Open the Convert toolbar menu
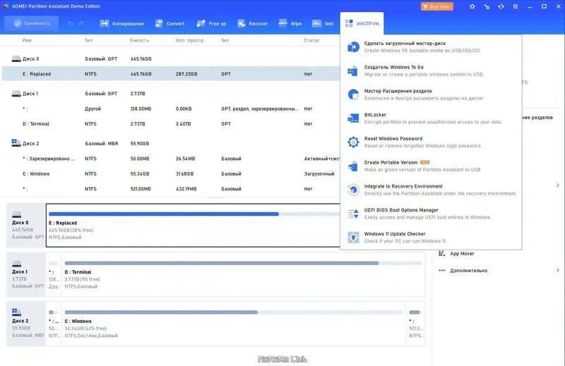Screen dimensions: 565x366 169,23
